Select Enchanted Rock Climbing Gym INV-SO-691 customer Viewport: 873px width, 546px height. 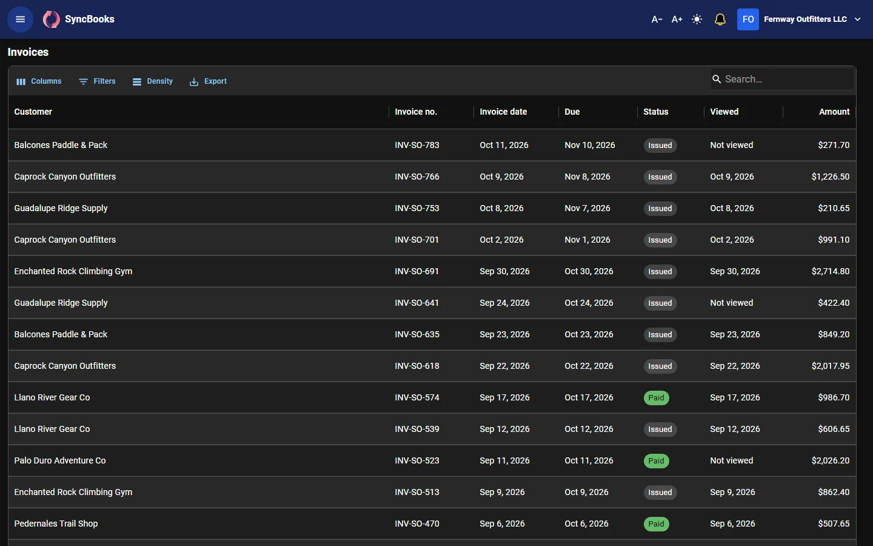[73, 271]
